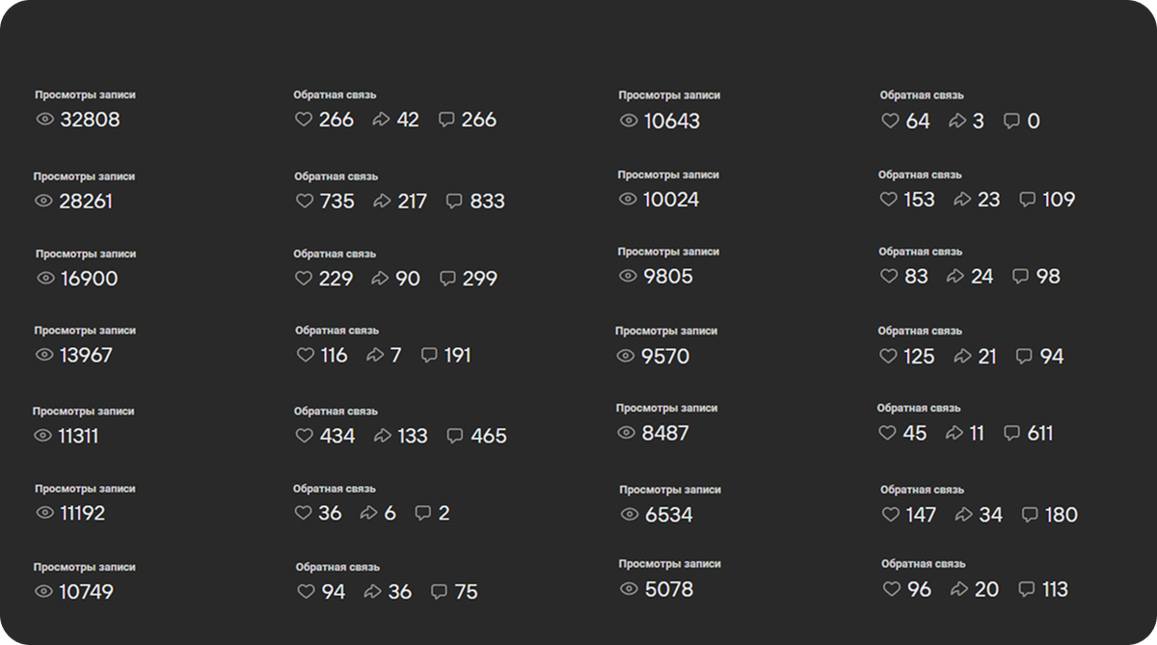Click the eye icon beside 8487
Screen dimensions: 1157x645
click(627, 433)
